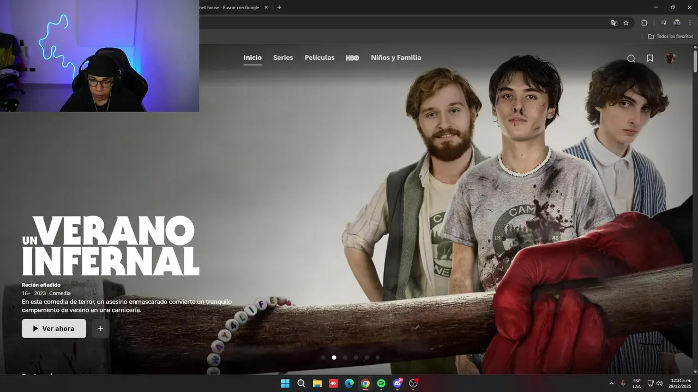The height and width of the screenshot is (392, 698).
Task: Click 'Recién añadido' label
Action: pyautogui.click(x=41, y=285)
